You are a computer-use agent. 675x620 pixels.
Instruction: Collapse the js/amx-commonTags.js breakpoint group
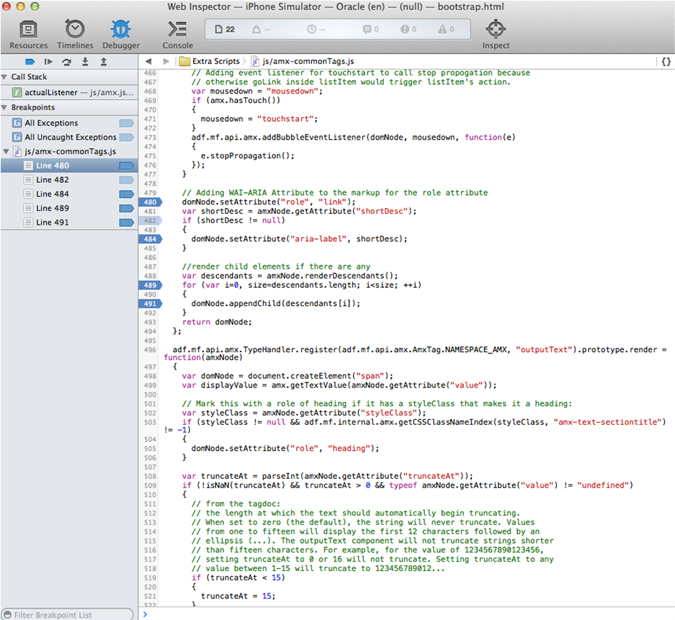pyautogui.click(x=6, y=152)
